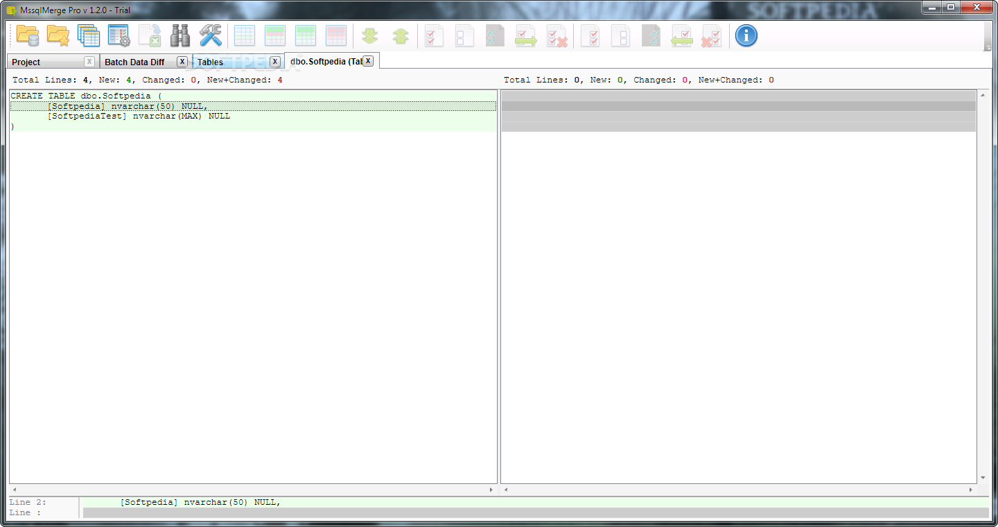The width and height of the screenshot is (998, 527).
Task: Jump to next difference with green down arrows
Action: pos(370,35)
